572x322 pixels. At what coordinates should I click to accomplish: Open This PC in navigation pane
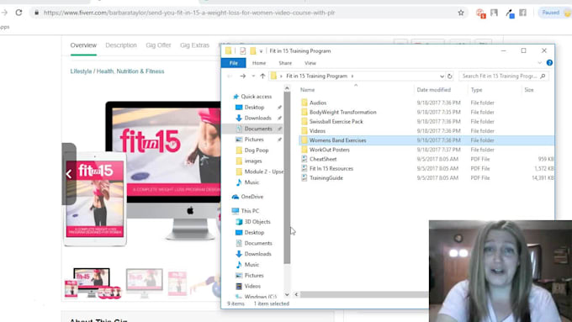pos(250,211)
